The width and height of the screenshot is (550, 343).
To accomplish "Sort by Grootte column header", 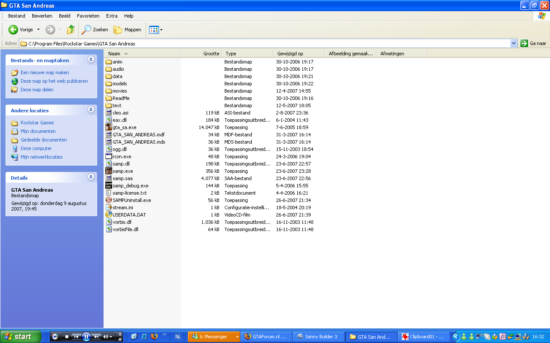I will tap(201, 54).
